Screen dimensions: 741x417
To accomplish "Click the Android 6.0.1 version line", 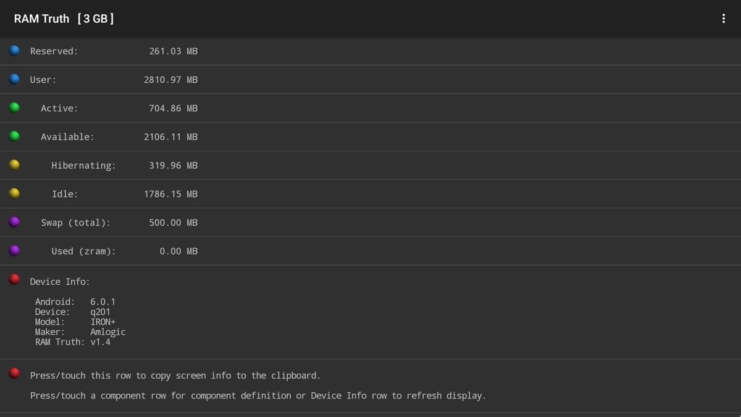I will coord(75,302).
